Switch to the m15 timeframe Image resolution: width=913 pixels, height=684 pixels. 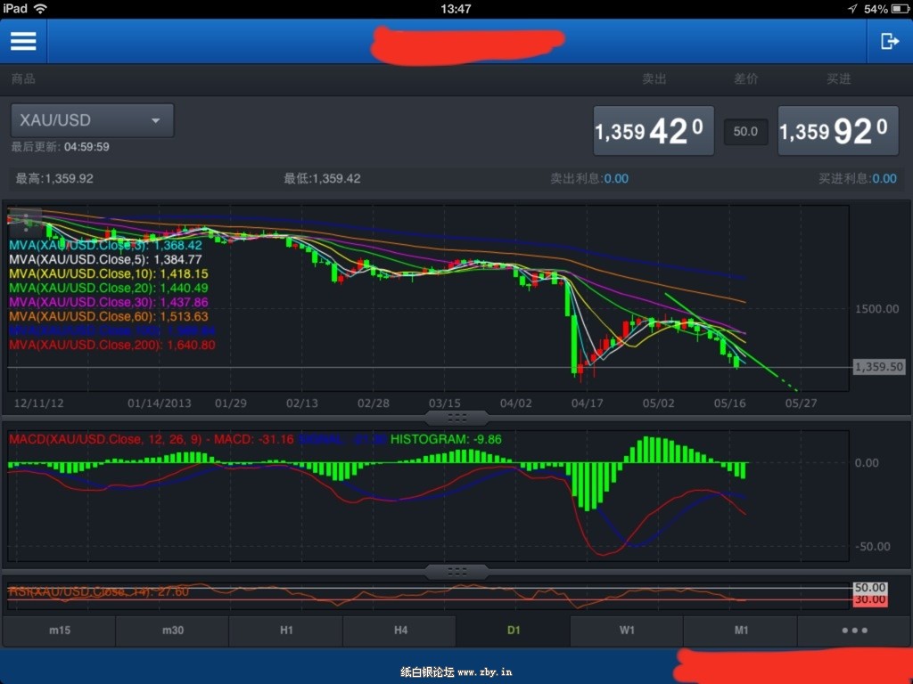point(60,631)
